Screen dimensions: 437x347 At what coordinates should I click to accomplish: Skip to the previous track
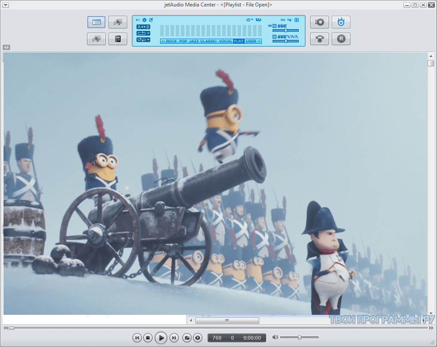[x=137, y=338]
